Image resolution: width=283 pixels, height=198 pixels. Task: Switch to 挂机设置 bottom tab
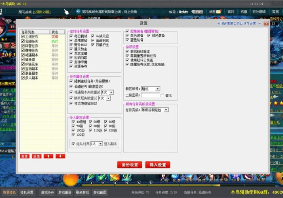[x=27, y=193]
